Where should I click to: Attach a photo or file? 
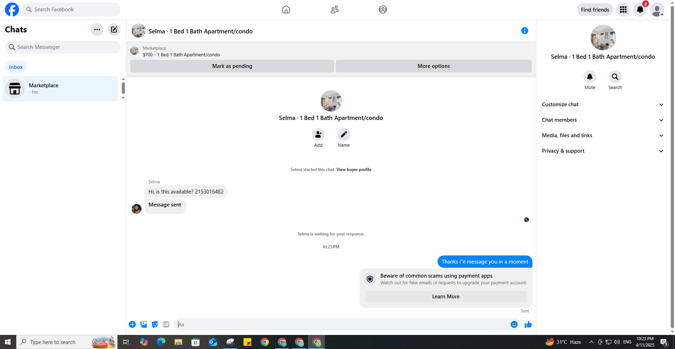[144, 324]
